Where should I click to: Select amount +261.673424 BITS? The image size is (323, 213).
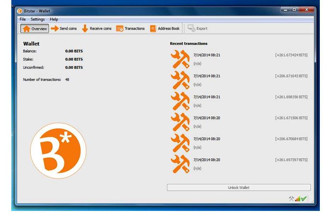point(291,55)
